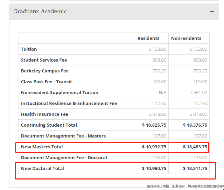Viewport: 224px width, 190px height.
Task: Click Nonresidents Class Pass Fee 105.00
Action: 200,82
